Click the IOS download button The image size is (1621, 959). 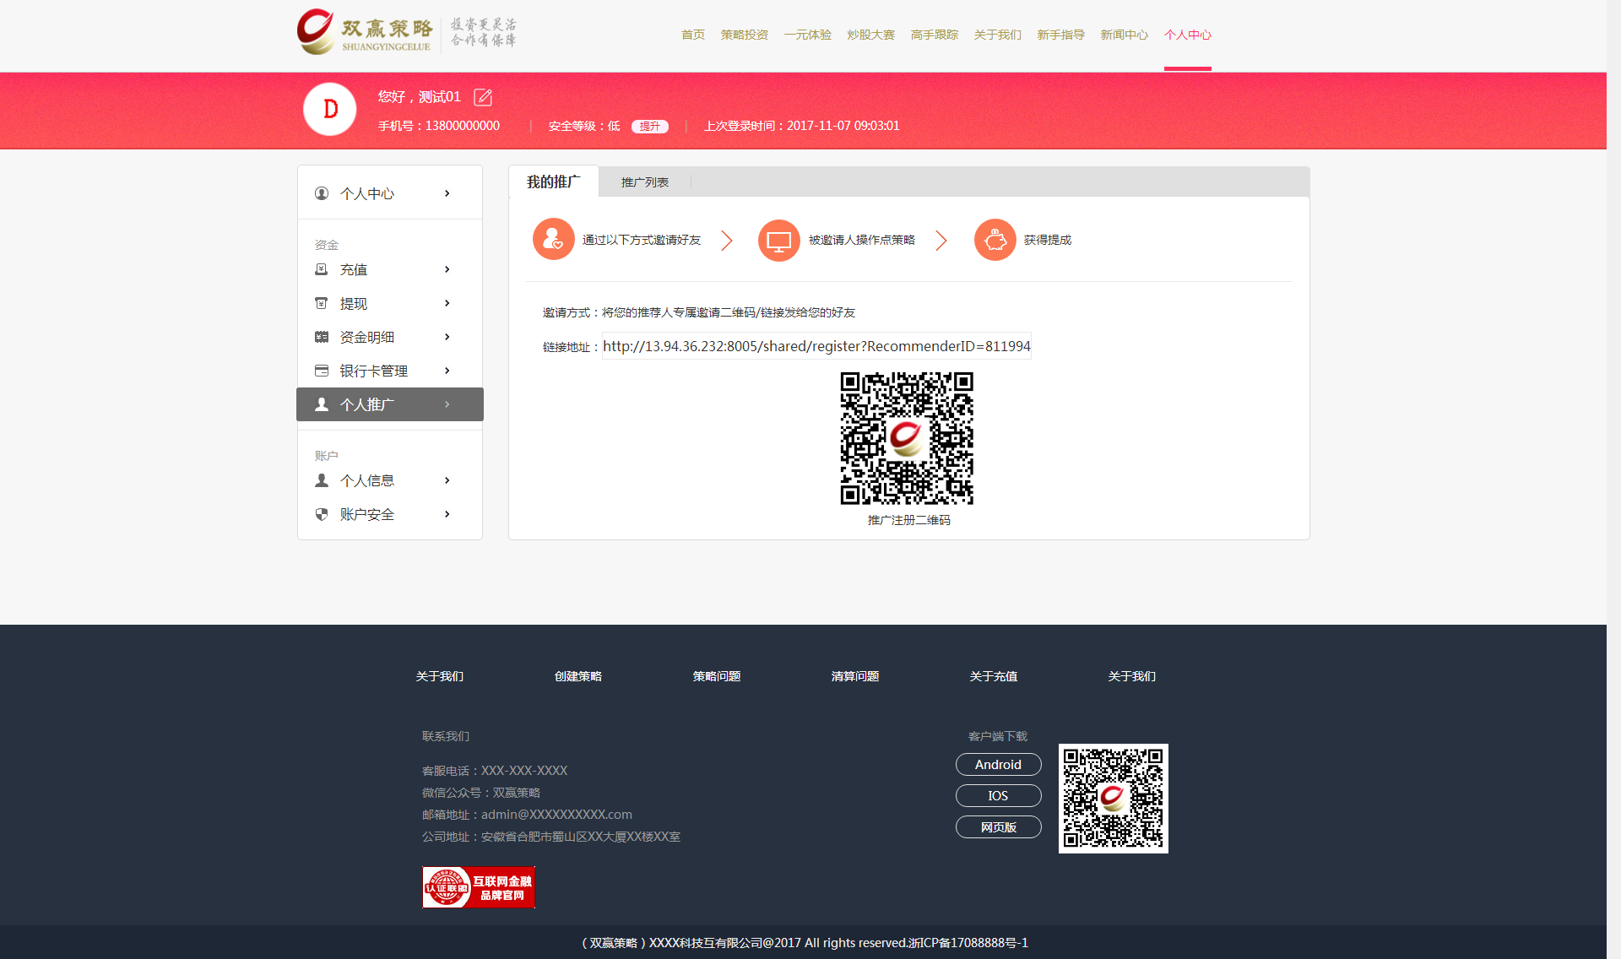pos(999,796)
